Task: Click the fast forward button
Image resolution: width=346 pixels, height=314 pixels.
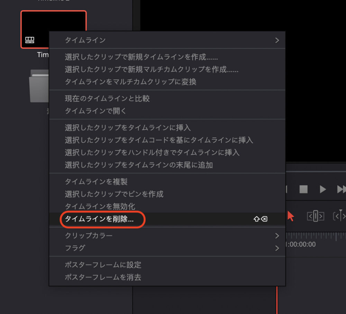Action: coord(341,189)
